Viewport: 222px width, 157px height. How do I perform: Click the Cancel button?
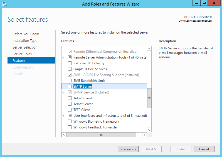pos(204,149)
